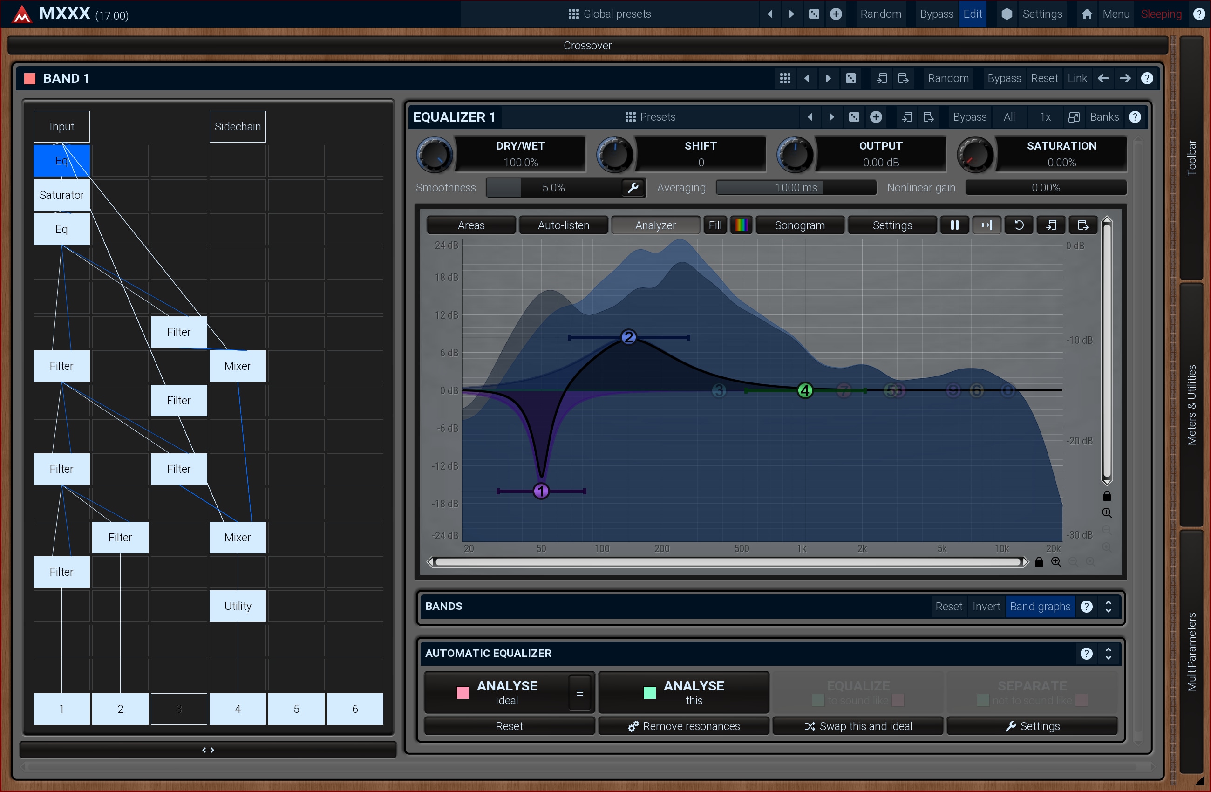Screen dimensions: 1211x792
Task: Collapse the Automatic Equalizer panel arrows
Action: tap(1108, 653)
